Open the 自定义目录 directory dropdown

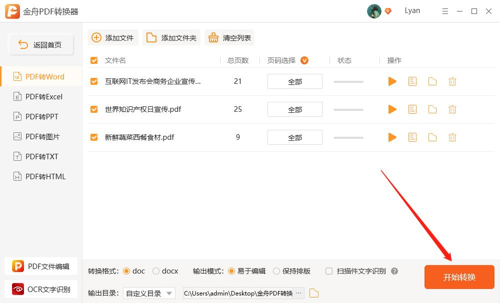[148, 293]
